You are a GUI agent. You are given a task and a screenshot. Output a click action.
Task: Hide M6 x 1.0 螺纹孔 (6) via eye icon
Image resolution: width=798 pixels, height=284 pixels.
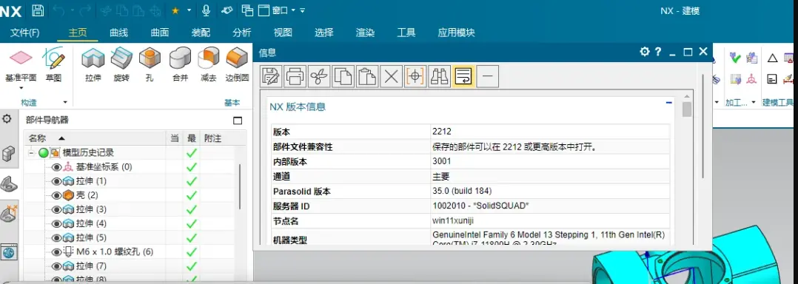click(56, 251)
